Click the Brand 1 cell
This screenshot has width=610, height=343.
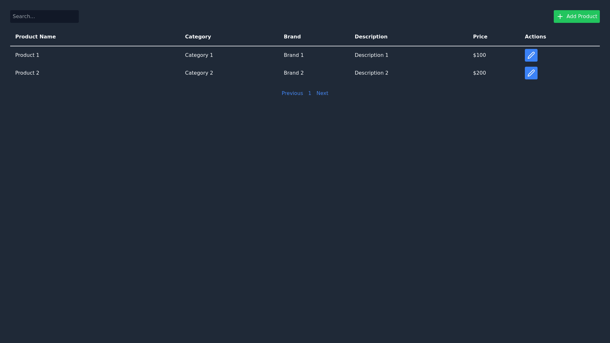pyautogui.click(x=294, y=55)
